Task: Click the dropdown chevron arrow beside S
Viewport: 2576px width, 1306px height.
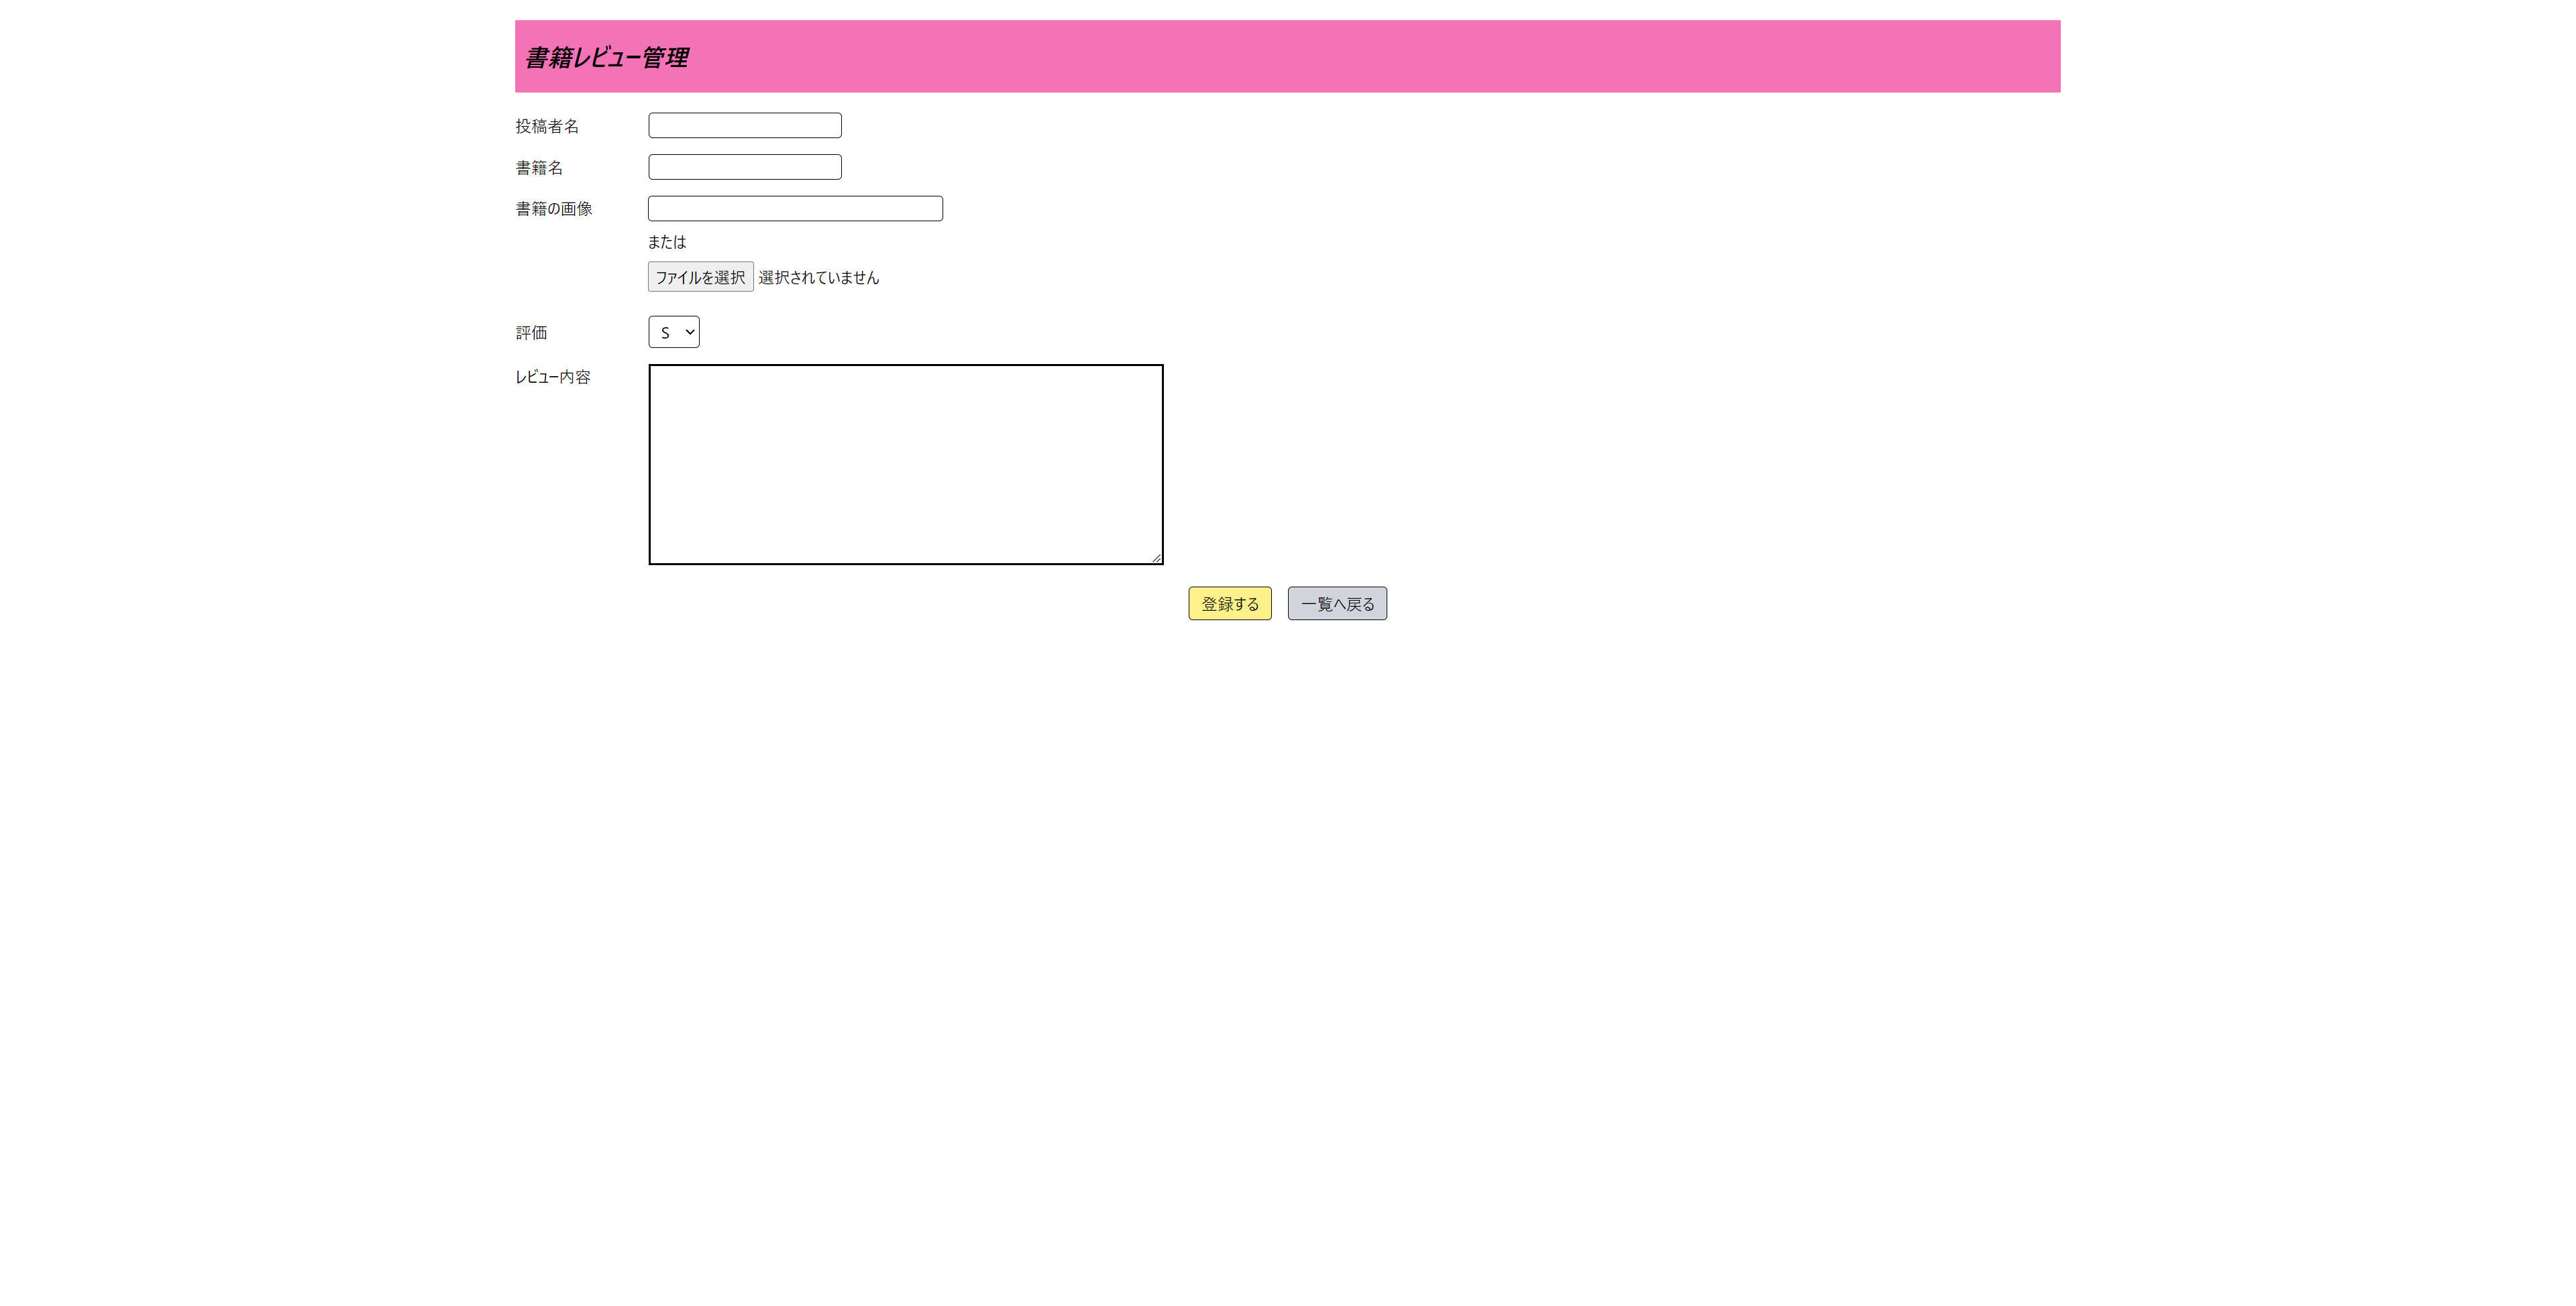Action: [x=690, y=332]
